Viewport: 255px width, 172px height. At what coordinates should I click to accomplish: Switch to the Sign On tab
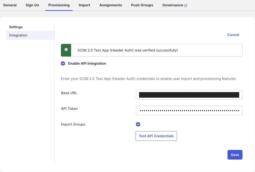(x=32, y=5)
